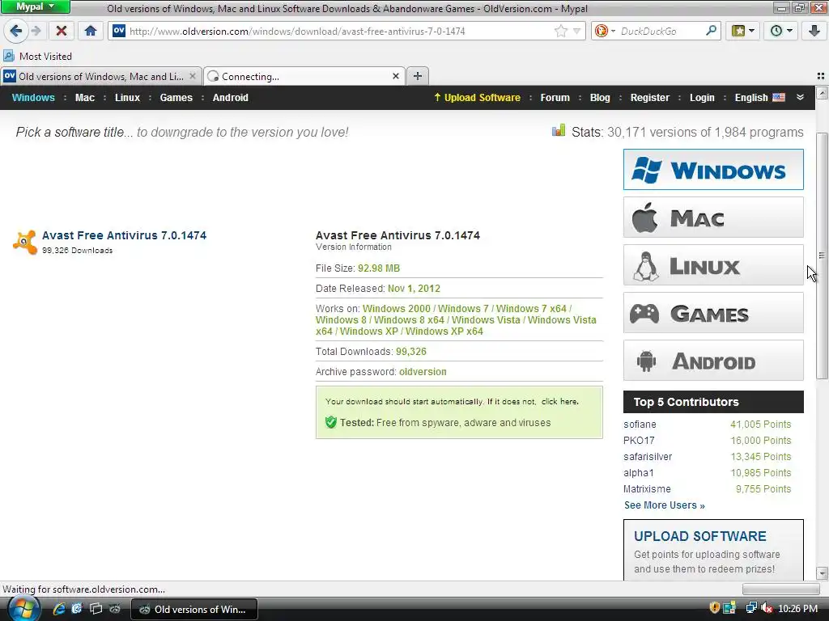Open the address bar history dropdown arrow

[576, 32]
